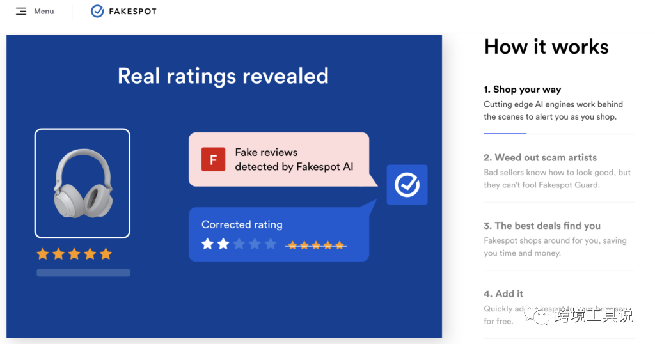Image resolution: width=655 pixels, height=344 pixels.
Task: Click the "Real ratings revealed" heading
Action: pyautogui.click(x=223, y=76)
